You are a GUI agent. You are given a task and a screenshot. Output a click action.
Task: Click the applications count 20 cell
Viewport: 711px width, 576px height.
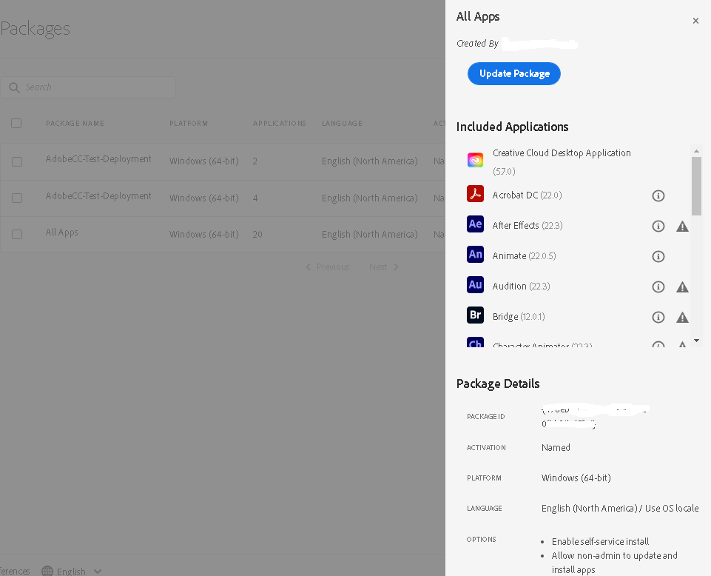pyautogui.click(x=257, y=235)
